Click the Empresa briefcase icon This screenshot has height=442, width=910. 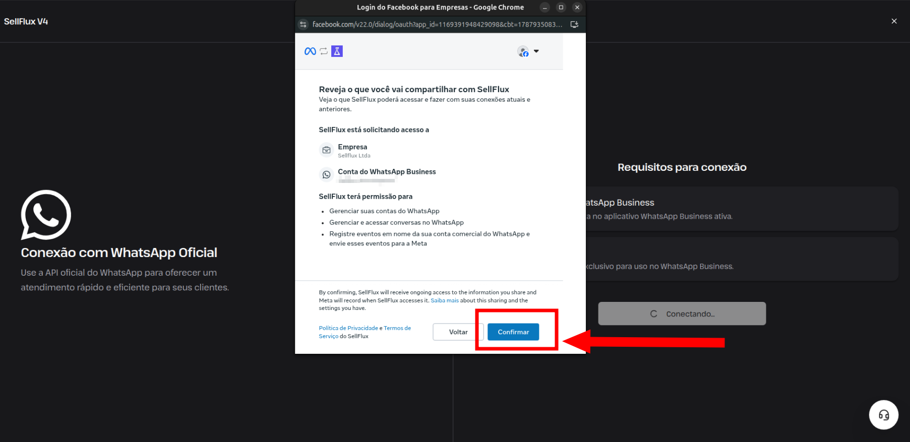(x=327, y=150)
